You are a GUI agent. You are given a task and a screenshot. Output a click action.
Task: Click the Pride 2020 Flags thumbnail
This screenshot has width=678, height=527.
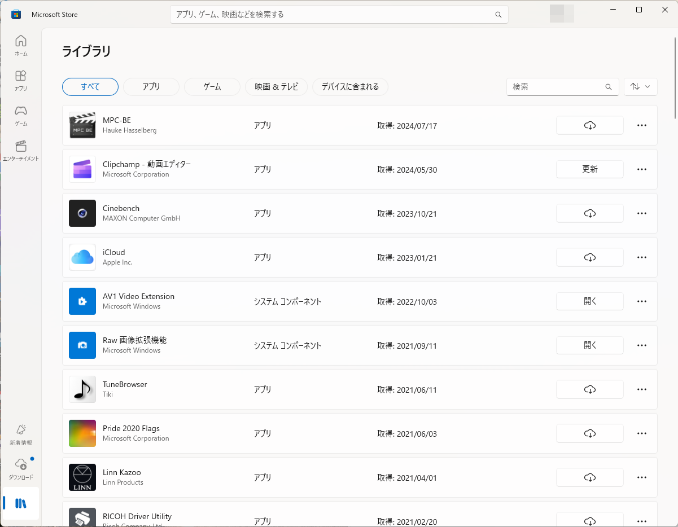[82, 433]
